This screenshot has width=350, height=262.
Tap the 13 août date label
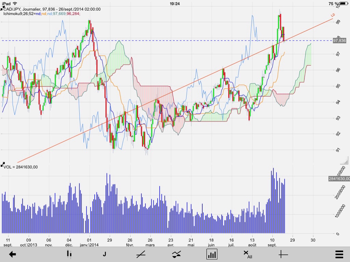(252, 243)
